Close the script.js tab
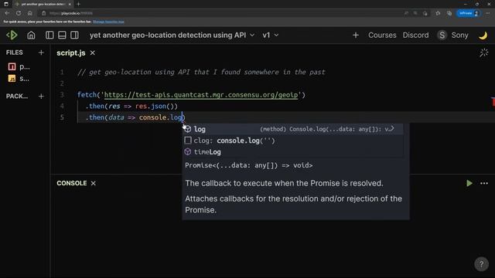This screenshot has width=495, height=278. click(x=93, y=53)
